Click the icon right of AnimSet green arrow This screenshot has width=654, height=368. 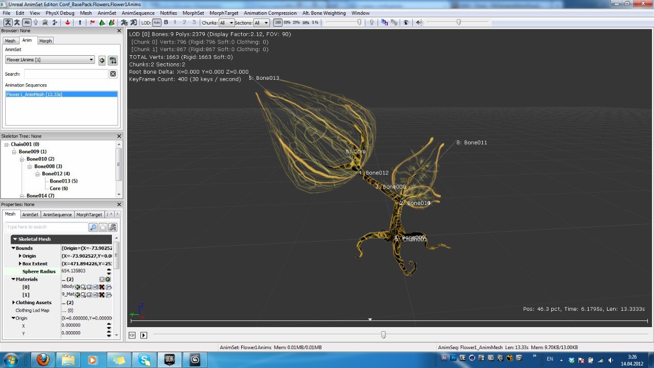click(113, 60)
